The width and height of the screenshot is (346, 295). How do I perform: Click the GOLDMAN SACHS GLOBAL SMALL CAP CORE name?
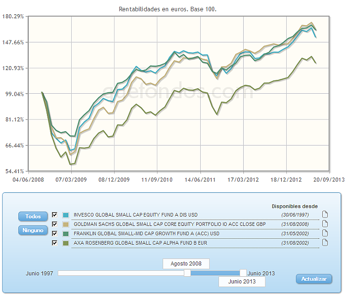(x=170, y=224)
